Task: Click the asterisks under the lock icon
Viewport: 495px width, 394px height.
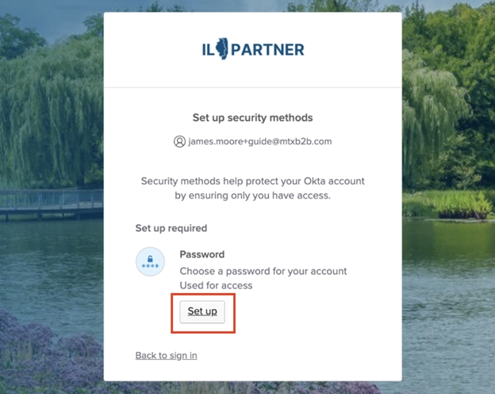Action: 150,266
